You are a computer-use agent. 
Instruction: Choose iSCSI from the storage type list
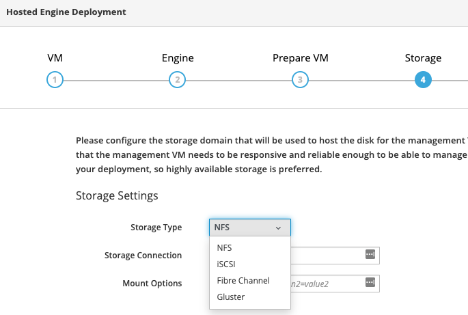tap(226, 264)
